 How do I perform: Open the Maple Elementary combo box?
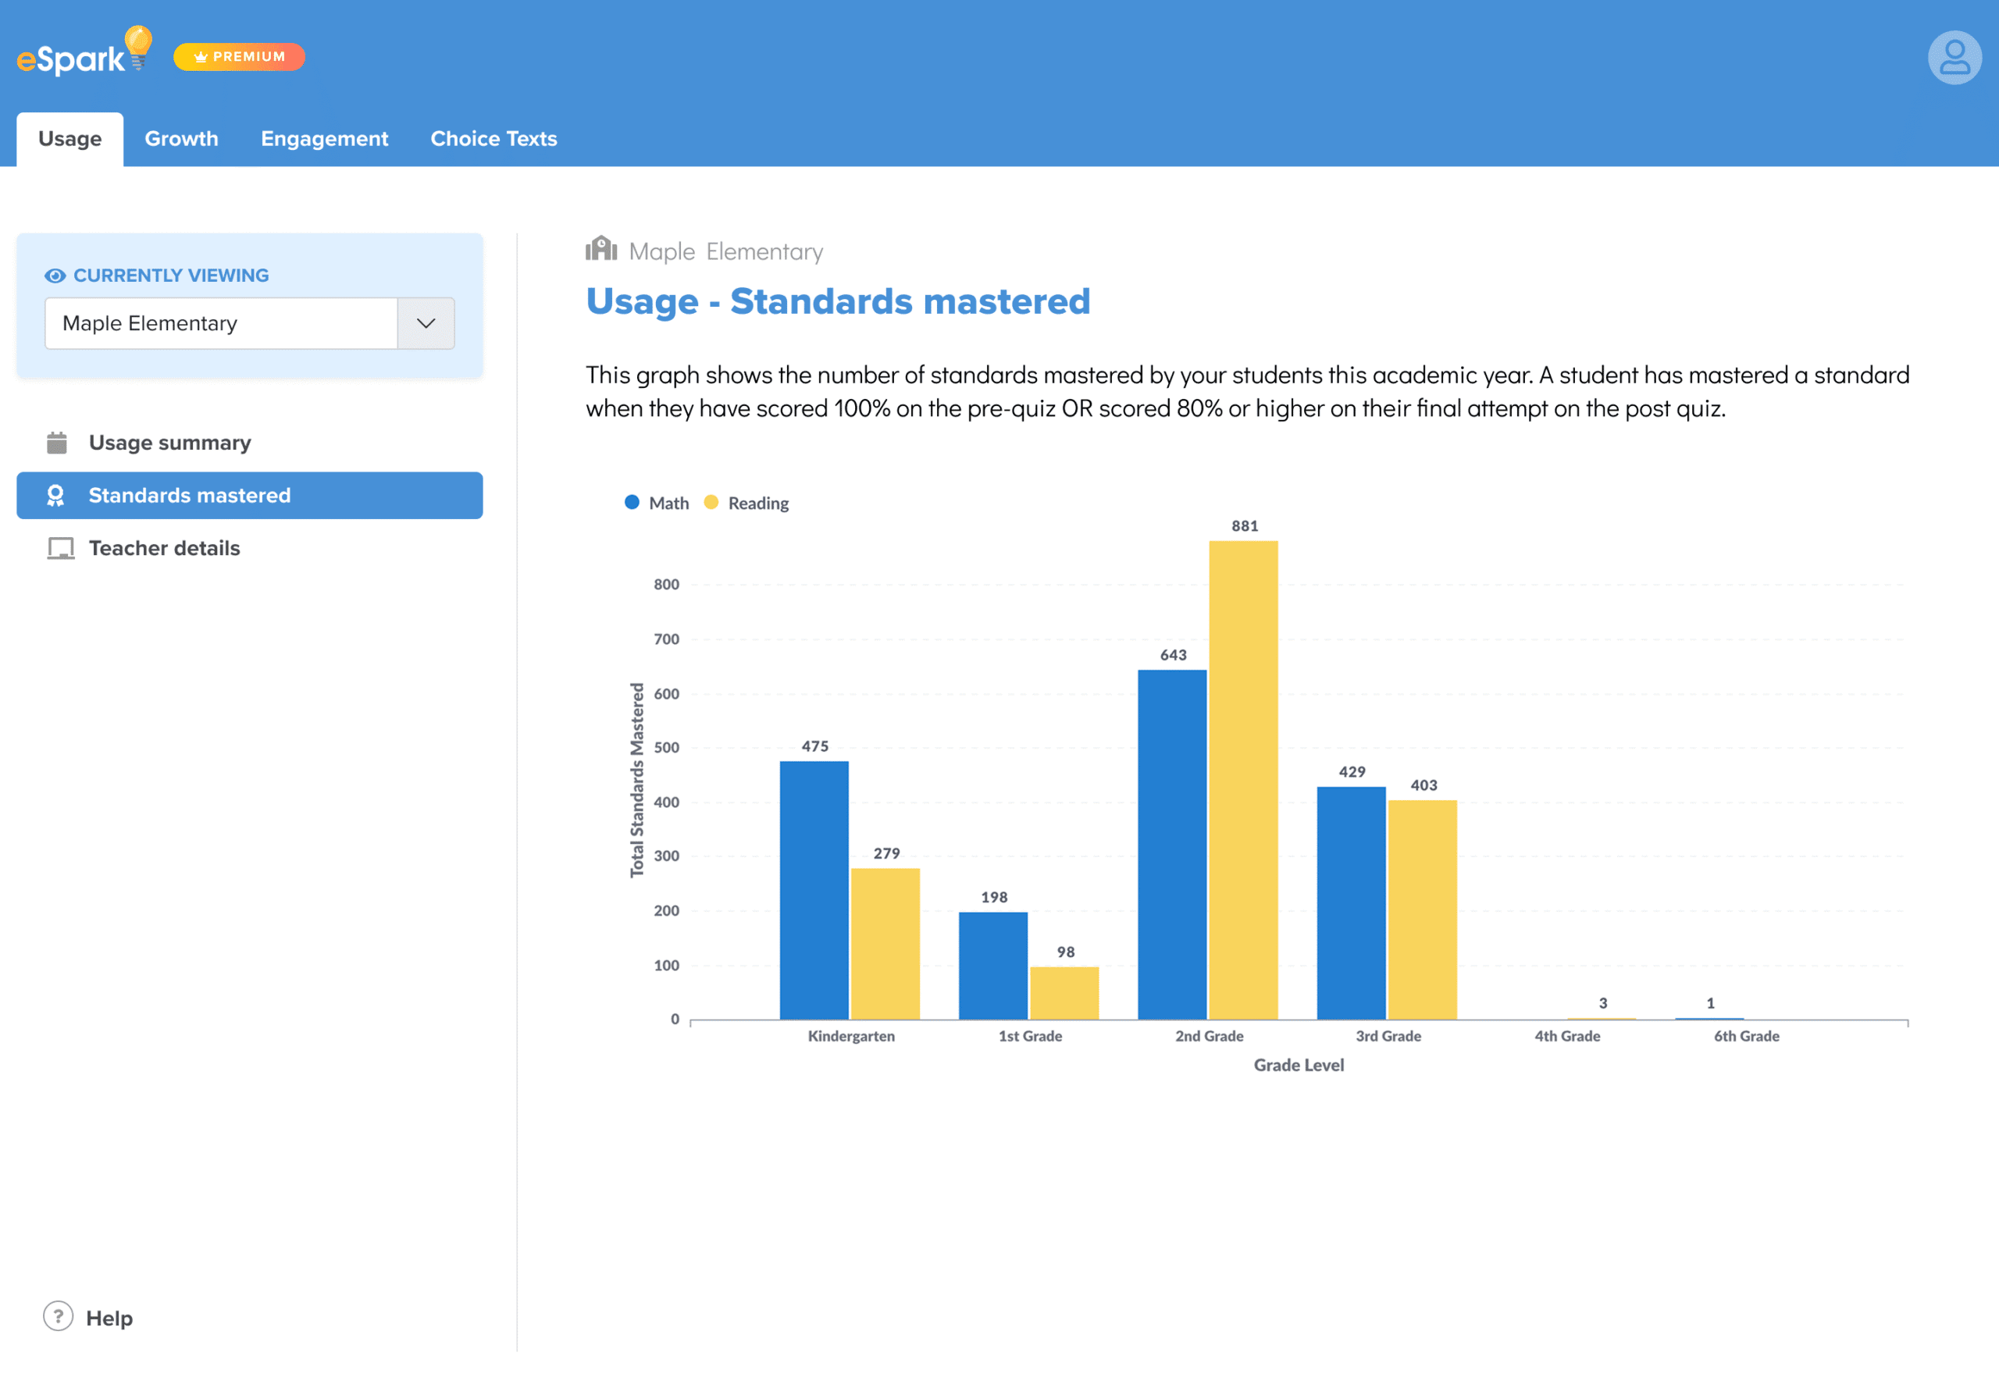221,323
